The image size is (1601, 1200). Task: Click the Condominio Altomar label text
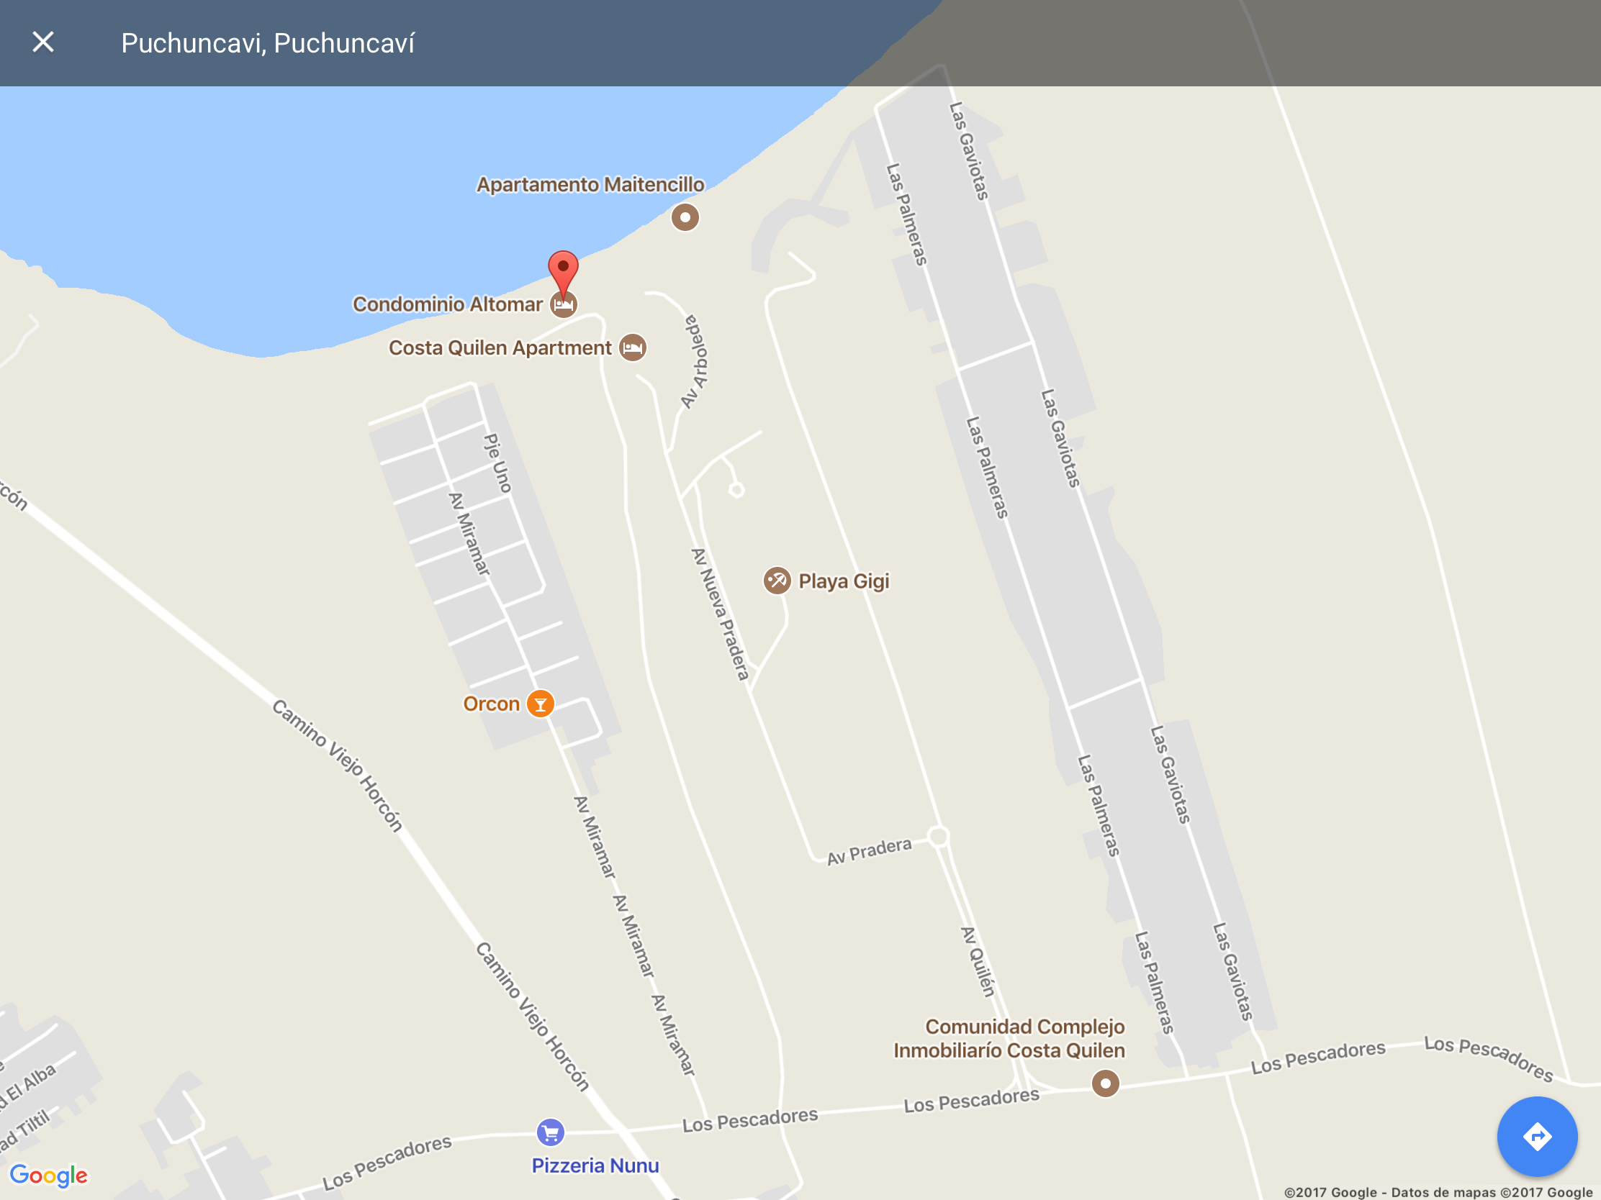point(447,304)
